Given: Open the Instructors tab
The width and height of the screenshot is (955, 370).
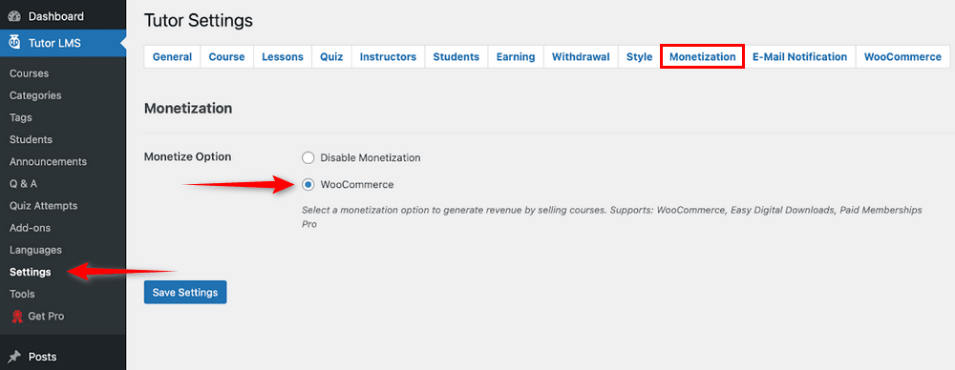Looking at the screenshot, I should (x=388, y=56).
